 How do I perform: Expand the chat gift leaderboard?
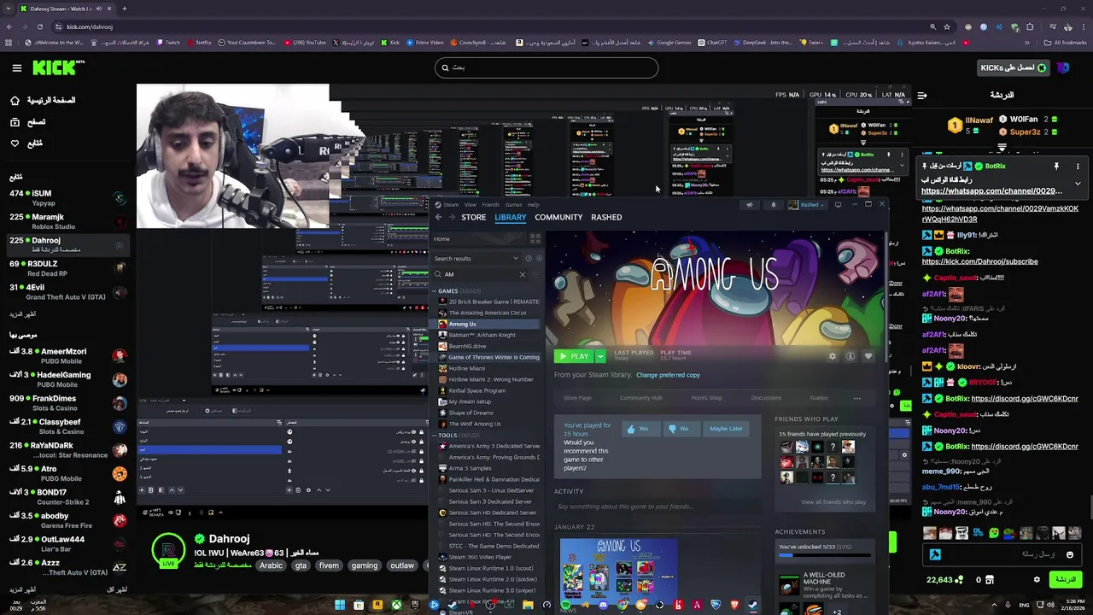pos(1003,148)
